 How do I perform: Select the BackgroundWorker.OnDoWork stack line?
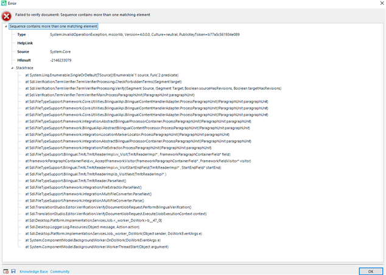(93, 240)
